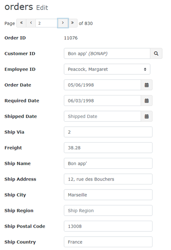
Task: Go to next order page
Action: pyautogui.click(x=63, y=23)
